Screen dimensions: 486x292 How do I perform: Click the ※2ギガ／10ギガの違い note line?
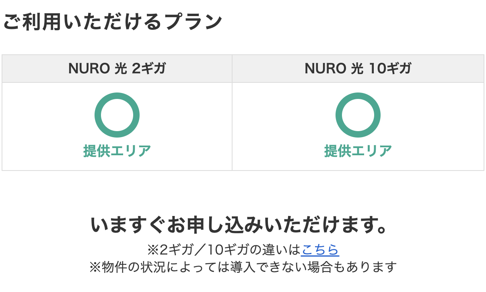(x=243, y=250)
